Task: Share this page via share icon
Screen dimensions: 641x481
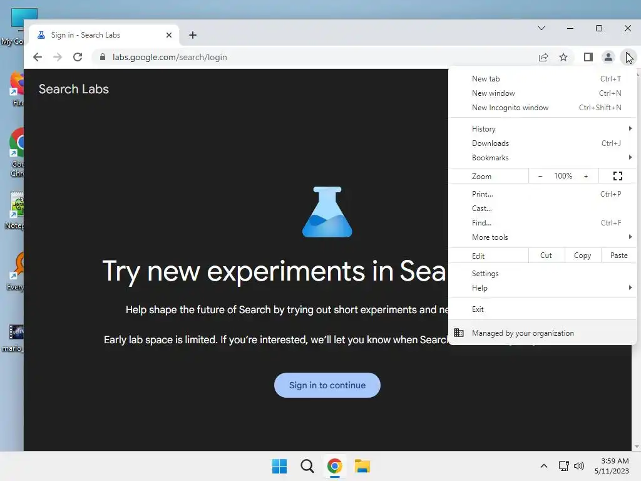Action: tap(543, 57)
